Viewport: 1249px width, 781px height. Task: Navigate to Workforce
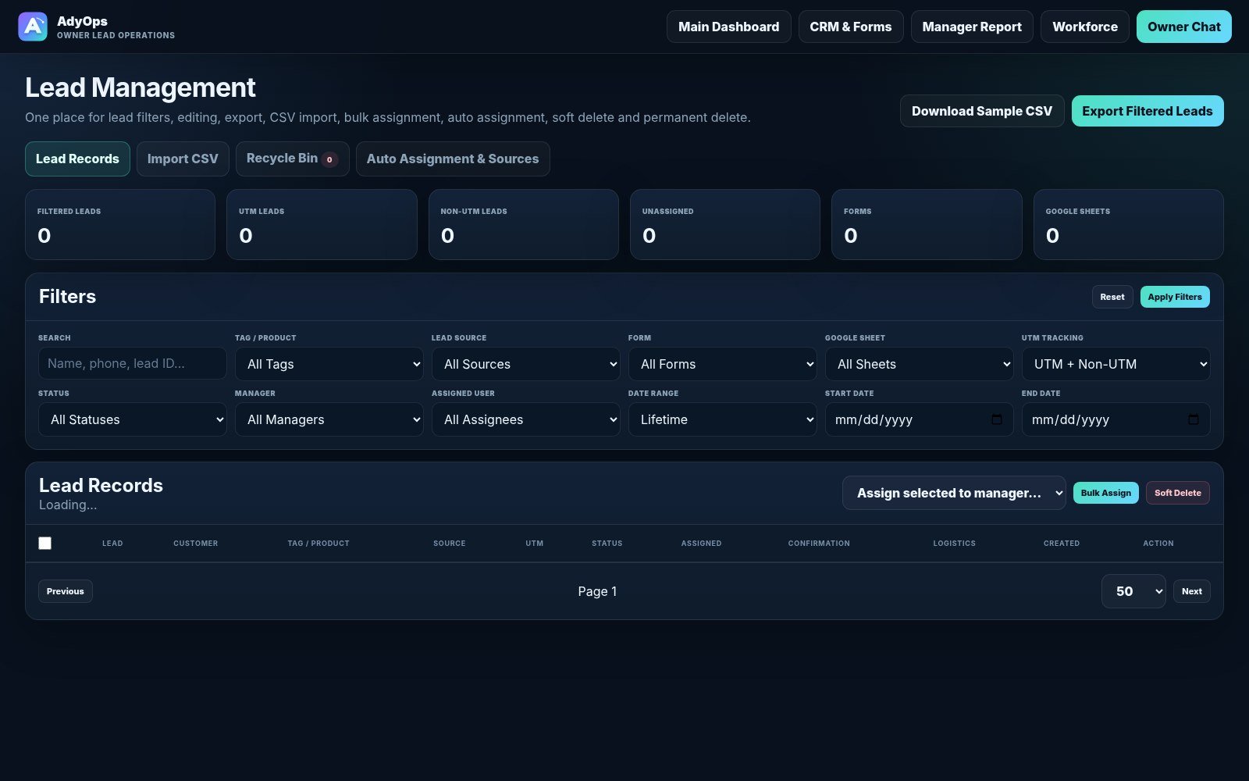(1085, 27)
